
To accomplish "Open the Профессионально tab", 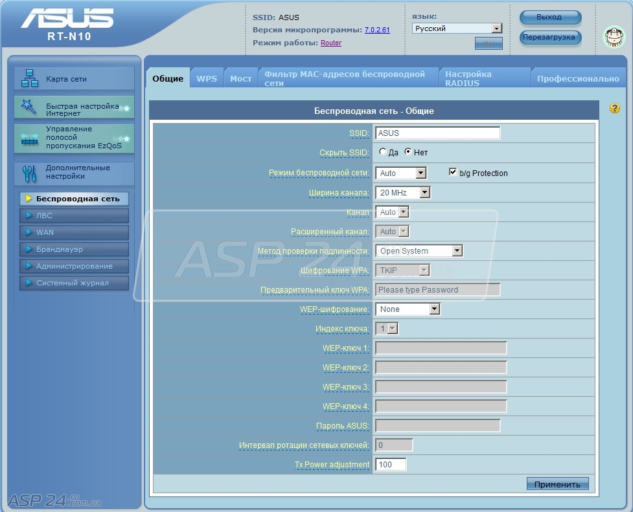I will coord(578,78).
